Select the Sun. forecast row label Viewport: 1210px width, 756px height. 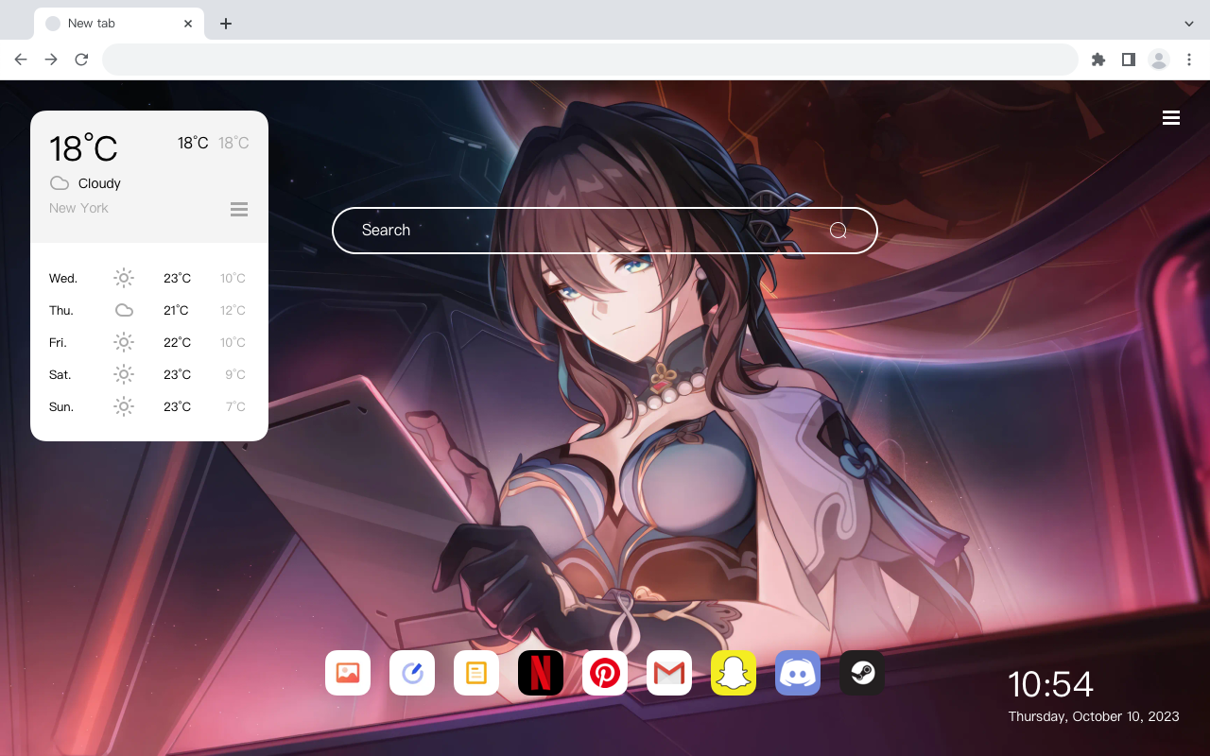coord(61,406)
